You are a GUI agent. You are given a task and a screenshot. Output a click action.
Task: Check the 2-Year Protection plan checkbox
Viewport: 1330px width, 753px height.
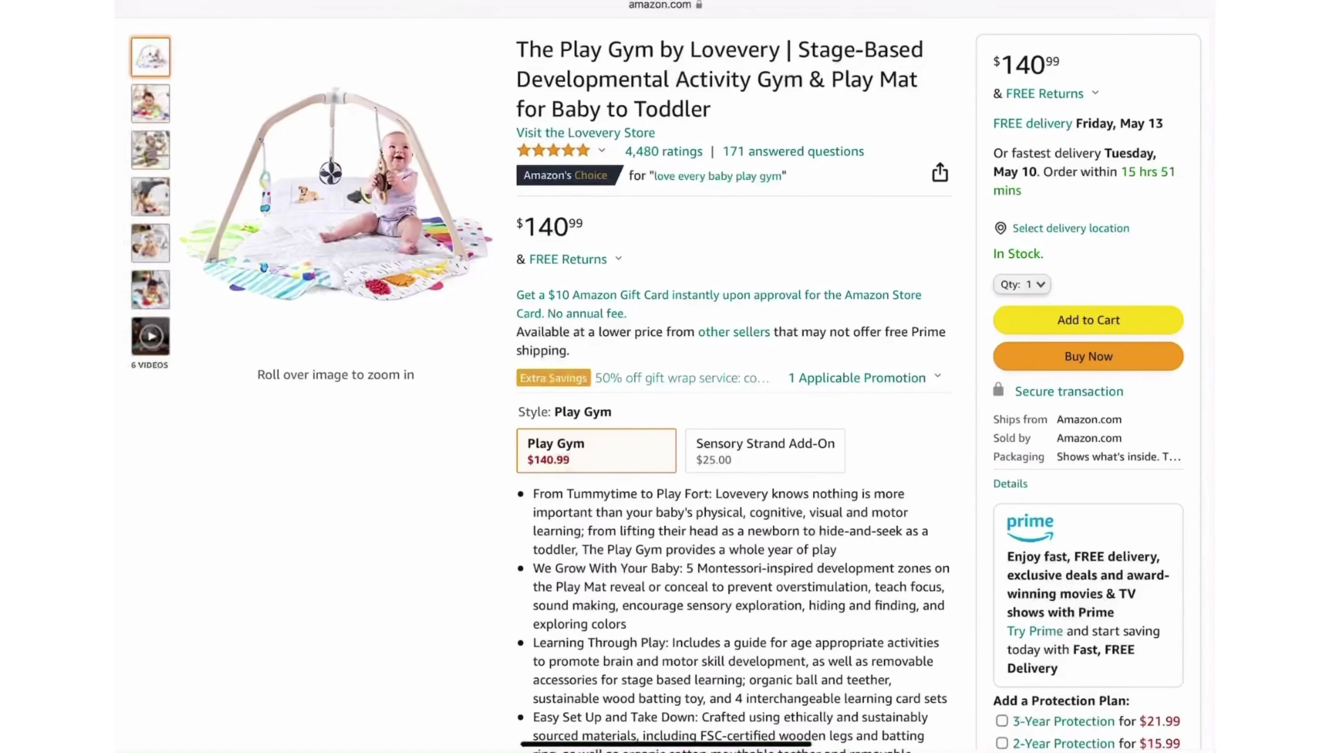pyautogui.click(x=1002, y=742)
